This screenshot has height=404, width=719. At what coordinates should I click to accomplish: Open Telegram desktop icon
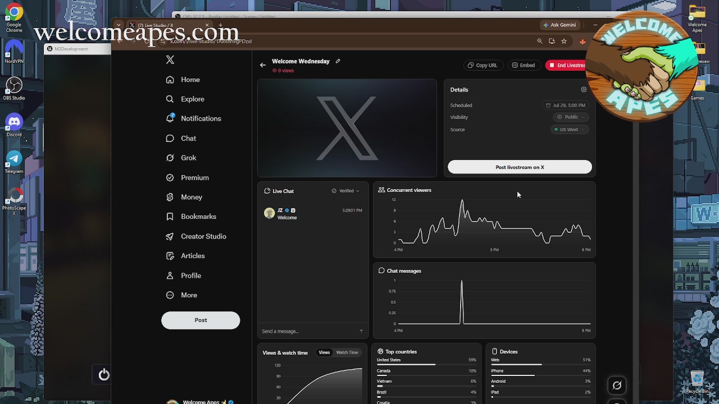tap(14, 162)
